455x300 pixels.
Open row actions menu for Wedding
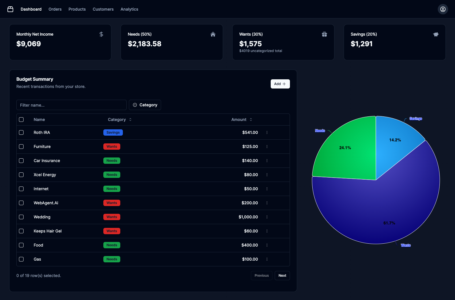click(267, 217)
